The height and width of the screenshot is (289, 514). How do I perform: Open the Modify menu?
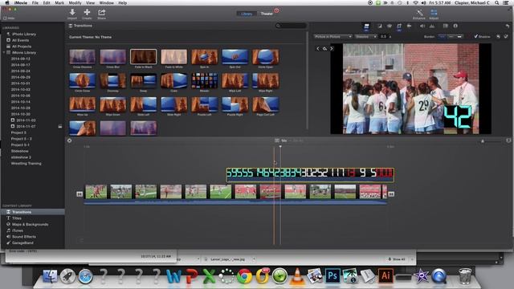click(x=75, y=2)
